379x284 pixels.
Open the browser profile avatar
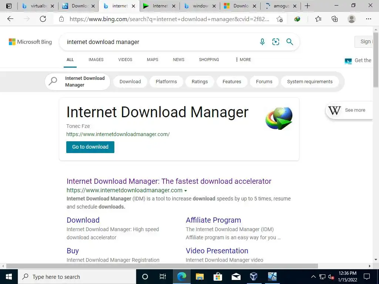pyautogui.click(x=352, y=19)
